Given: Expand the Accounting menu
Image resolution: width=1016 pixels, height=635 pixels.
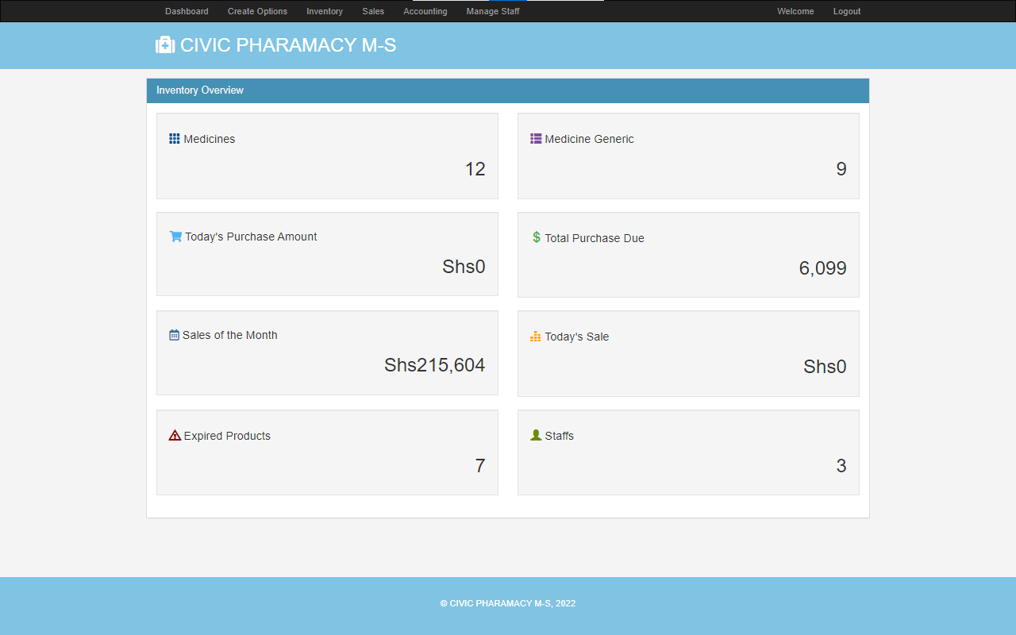Looking at the screenshot, I should pos(425,11).
